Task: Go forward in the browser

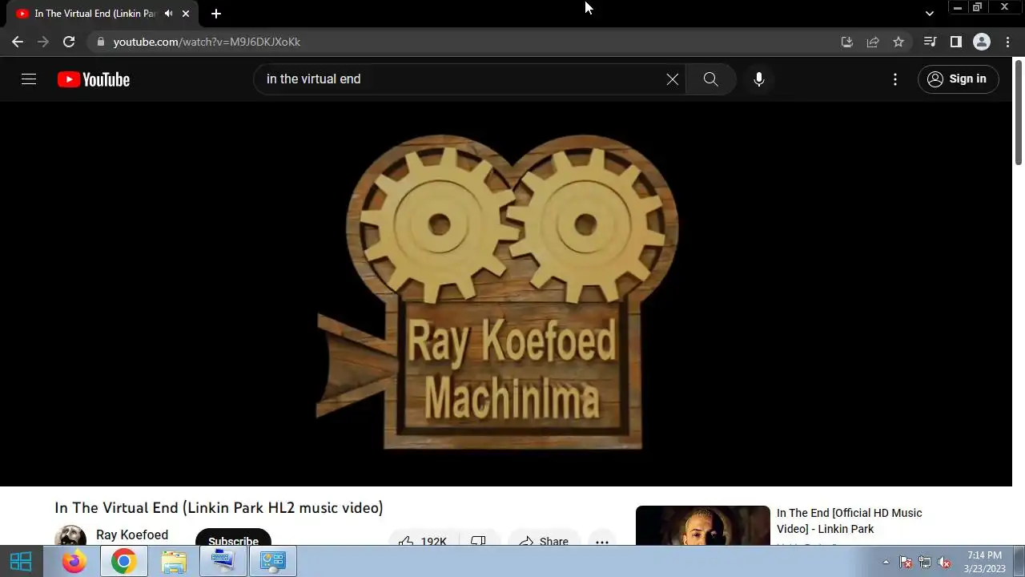Action: (43, 42)
